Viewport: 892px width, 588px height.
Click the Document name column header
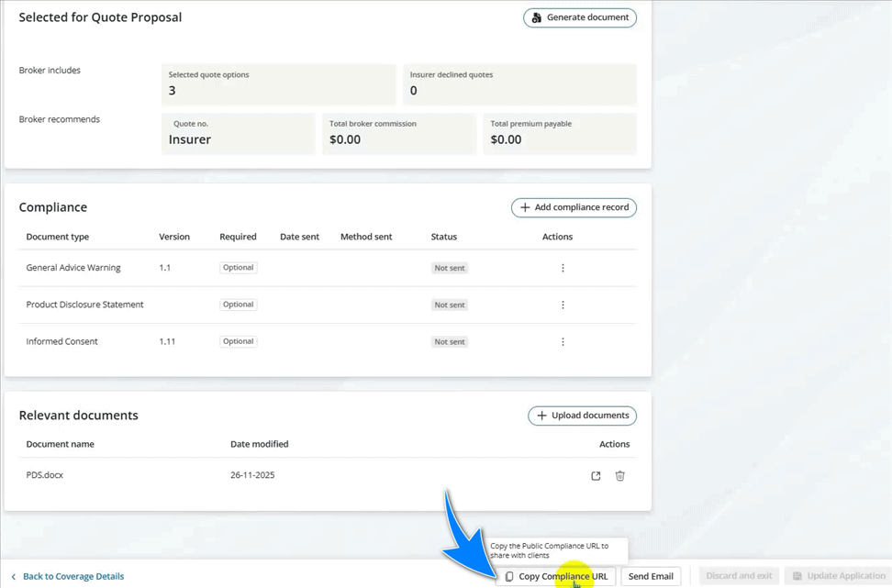point(61,444)
